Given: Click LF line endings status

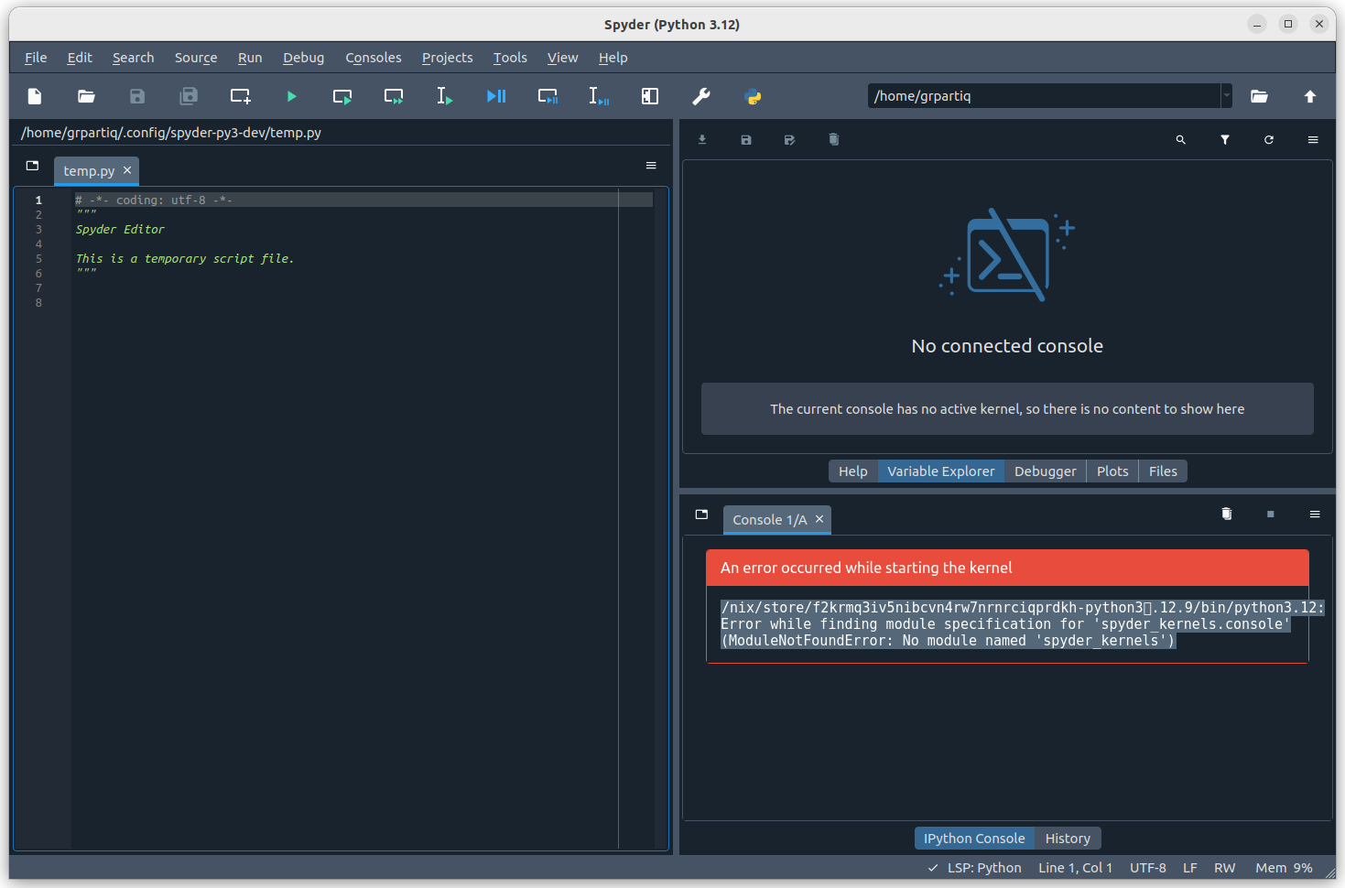Looking at the screenshot, I should point(1190,868).
